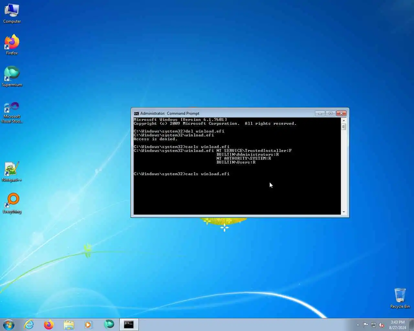
Task: Click the console scrollbar thumb
Action: point(343,127)
